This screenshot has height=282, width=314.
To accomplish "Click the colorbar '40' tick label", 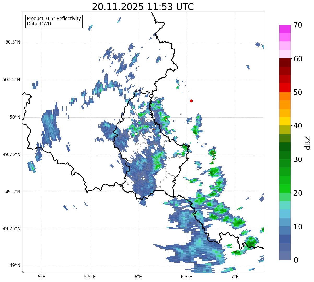I will (x=298, y=126).
